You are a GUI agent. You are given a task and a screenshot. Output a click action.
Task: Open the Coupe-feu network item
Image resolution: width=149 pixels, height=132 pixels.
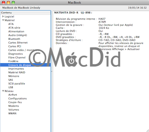coord(15,102)
